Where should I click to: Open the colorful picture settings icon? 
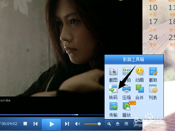(126, 124)
